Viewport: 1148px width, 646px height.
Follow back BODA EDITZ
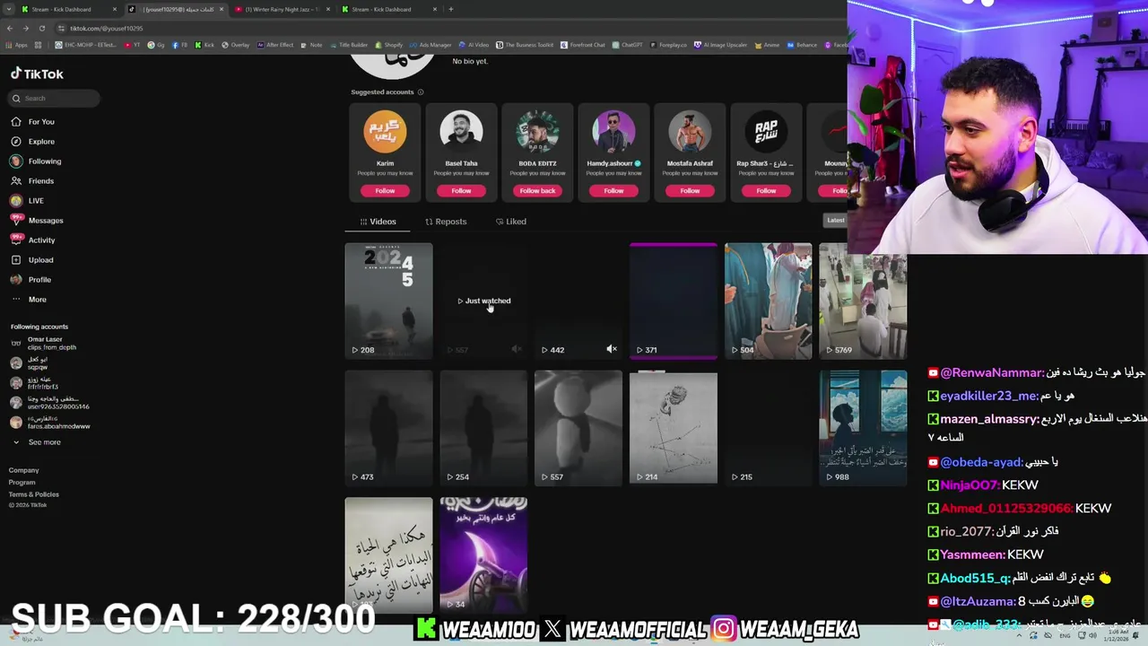537,190
